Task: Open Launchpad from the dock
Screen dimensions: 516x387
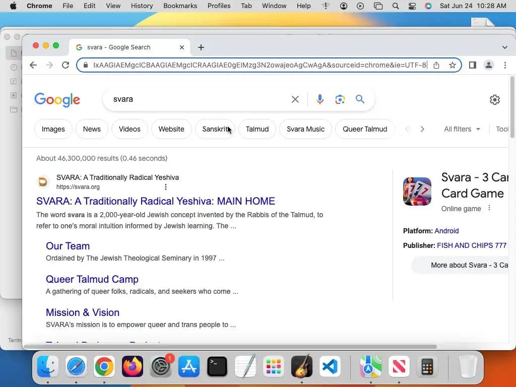Action: (274, 366)
